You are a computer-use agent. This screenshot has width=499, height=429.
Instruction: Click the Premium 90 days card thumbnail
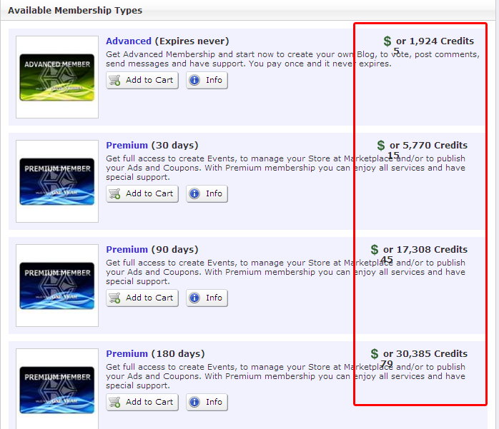[x=57, y=286]
